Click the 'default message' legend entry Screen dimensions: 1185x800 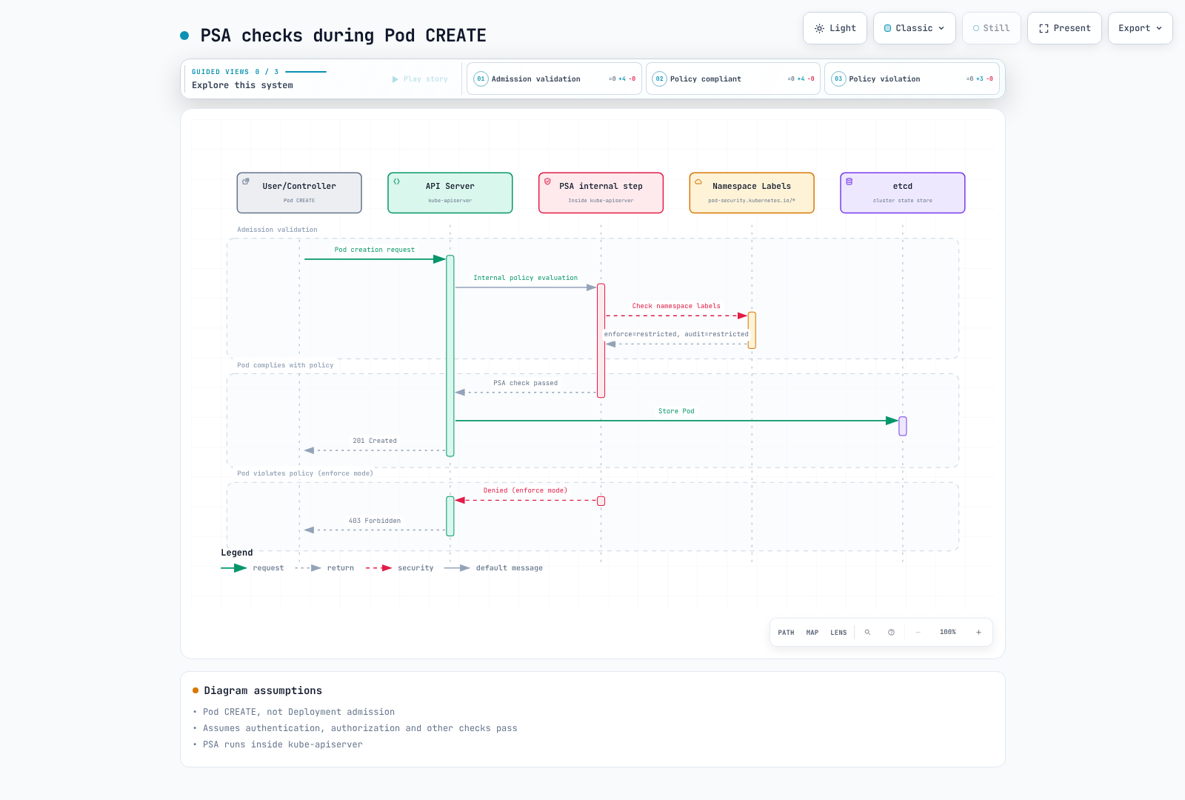point(493,568)
